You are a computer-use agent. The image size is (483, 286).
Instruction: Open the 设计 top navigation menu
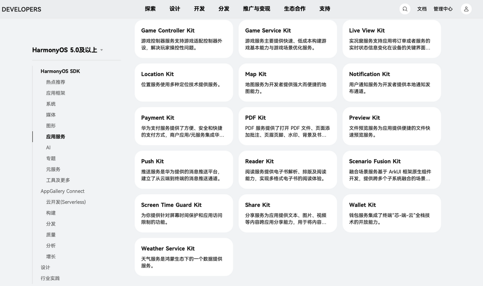click(x=175, y=9)
